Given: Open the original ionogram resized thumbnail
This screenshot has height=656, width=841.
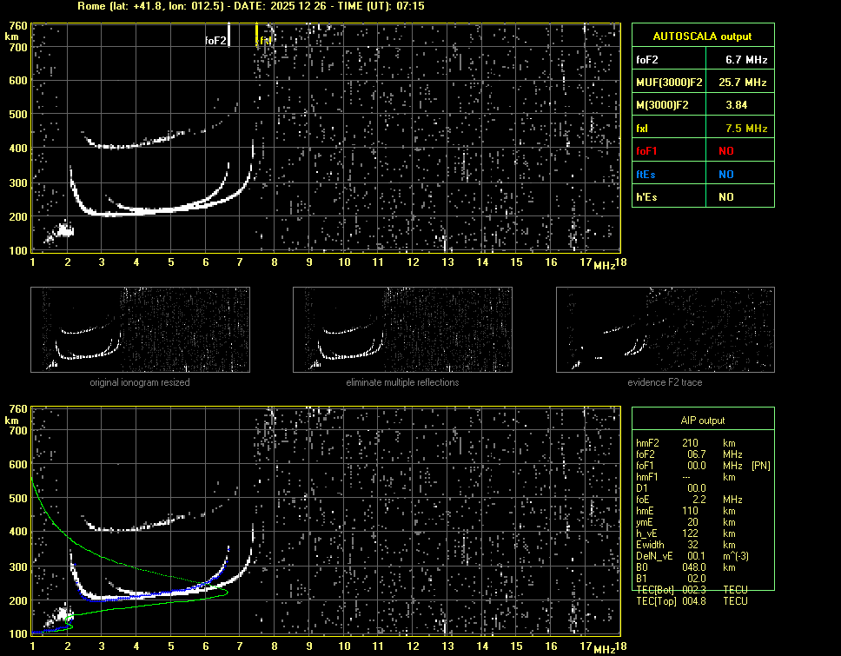Looking at the screenshot, I should [x=140, y=329].
